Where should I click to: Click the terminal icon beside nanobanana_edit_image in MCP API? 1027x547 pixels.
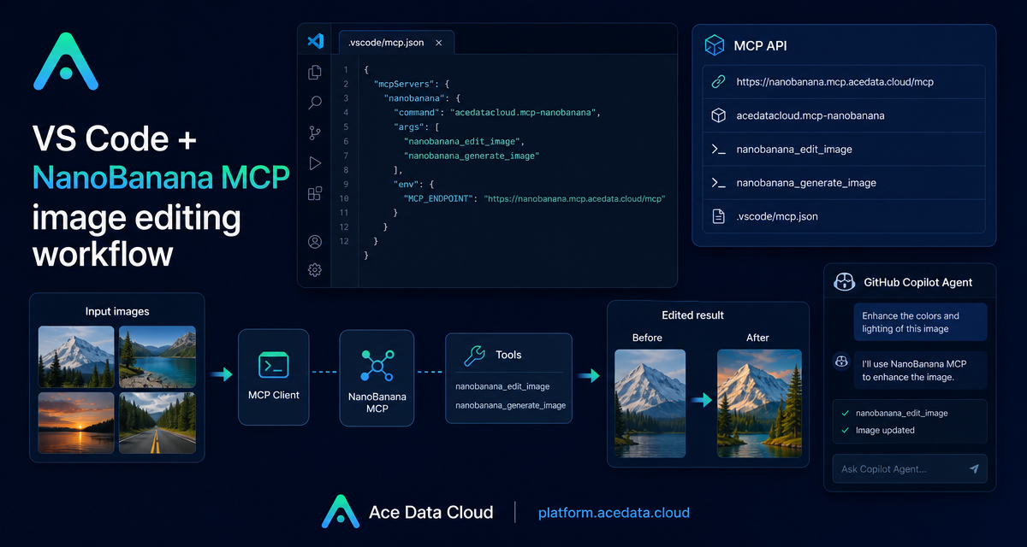[x=719, y=149]
